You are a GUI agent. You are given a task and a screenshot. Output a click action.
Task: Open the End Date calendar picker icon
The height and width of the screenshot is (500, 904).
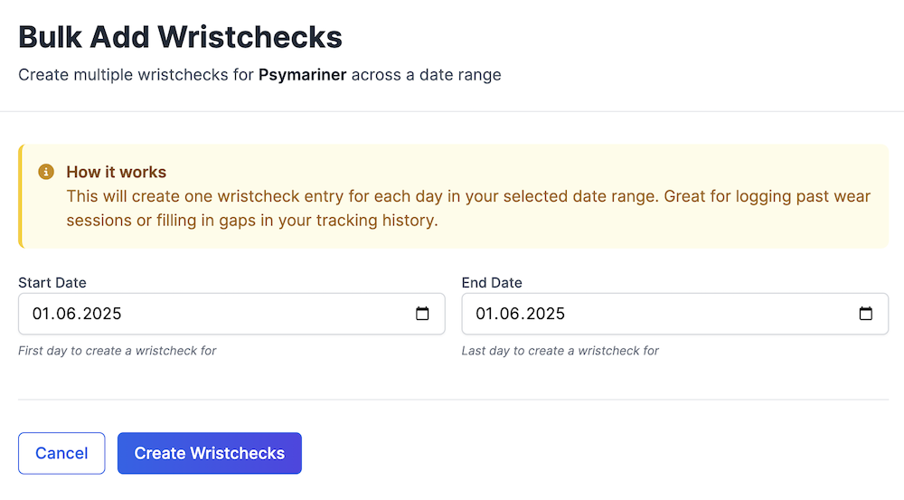click(865, 314)
